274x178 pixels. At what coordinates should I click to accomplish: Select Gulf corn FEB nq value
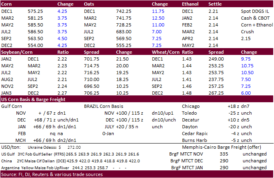click(x=52, y=133)
